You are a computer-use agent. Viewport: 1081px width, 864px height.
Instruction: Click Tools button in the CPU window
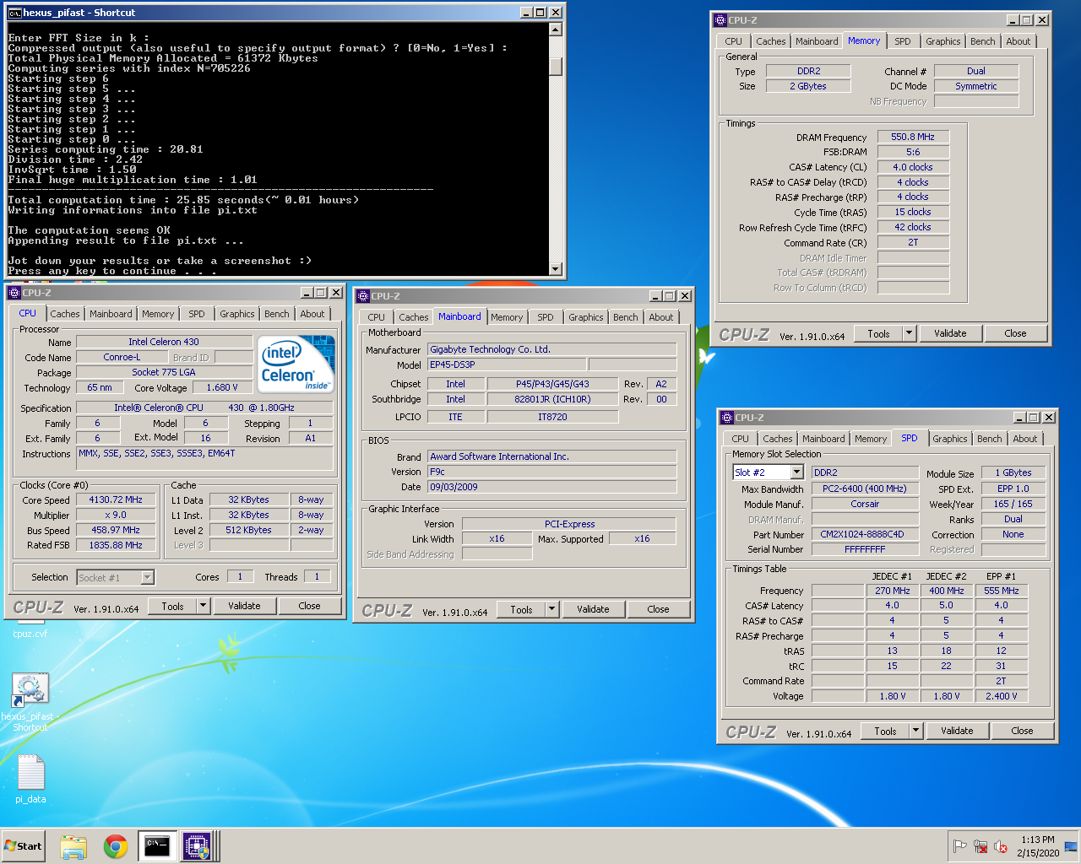[x=172, y=606]
